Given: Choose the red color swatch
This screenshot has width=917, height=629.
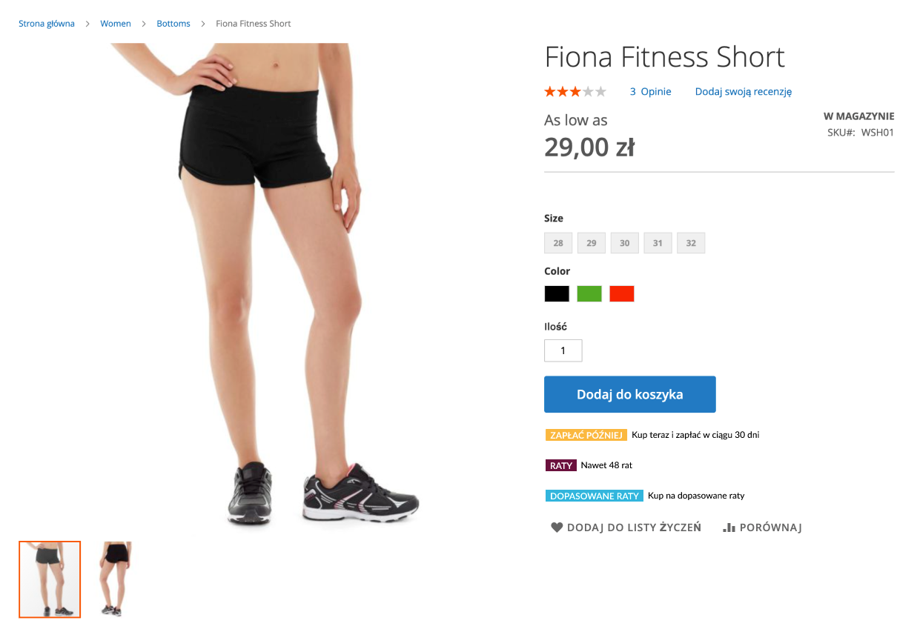Looking at the screenshot, I should point(622,293).
